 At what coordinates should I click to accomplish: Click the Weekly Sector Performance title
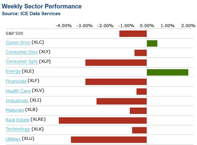click(42, 6)
